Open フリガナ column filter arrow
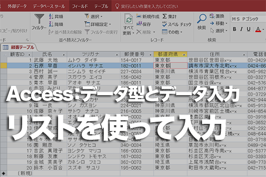This screenshot has width=266, height=177. pos(117,55)
